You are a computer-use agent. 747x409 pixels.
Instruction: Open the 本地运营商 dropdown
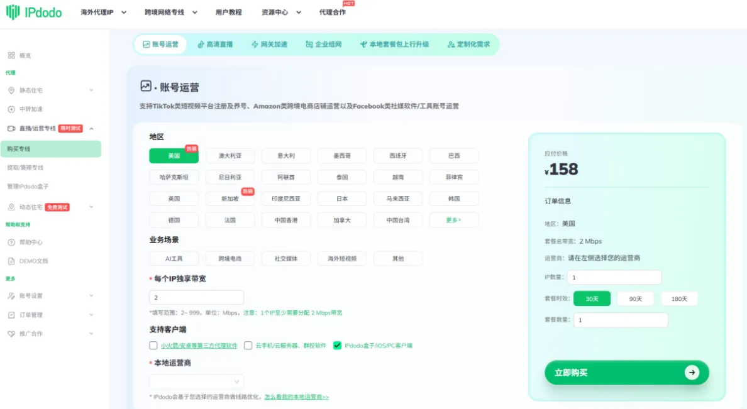click(x=196, y=381)
